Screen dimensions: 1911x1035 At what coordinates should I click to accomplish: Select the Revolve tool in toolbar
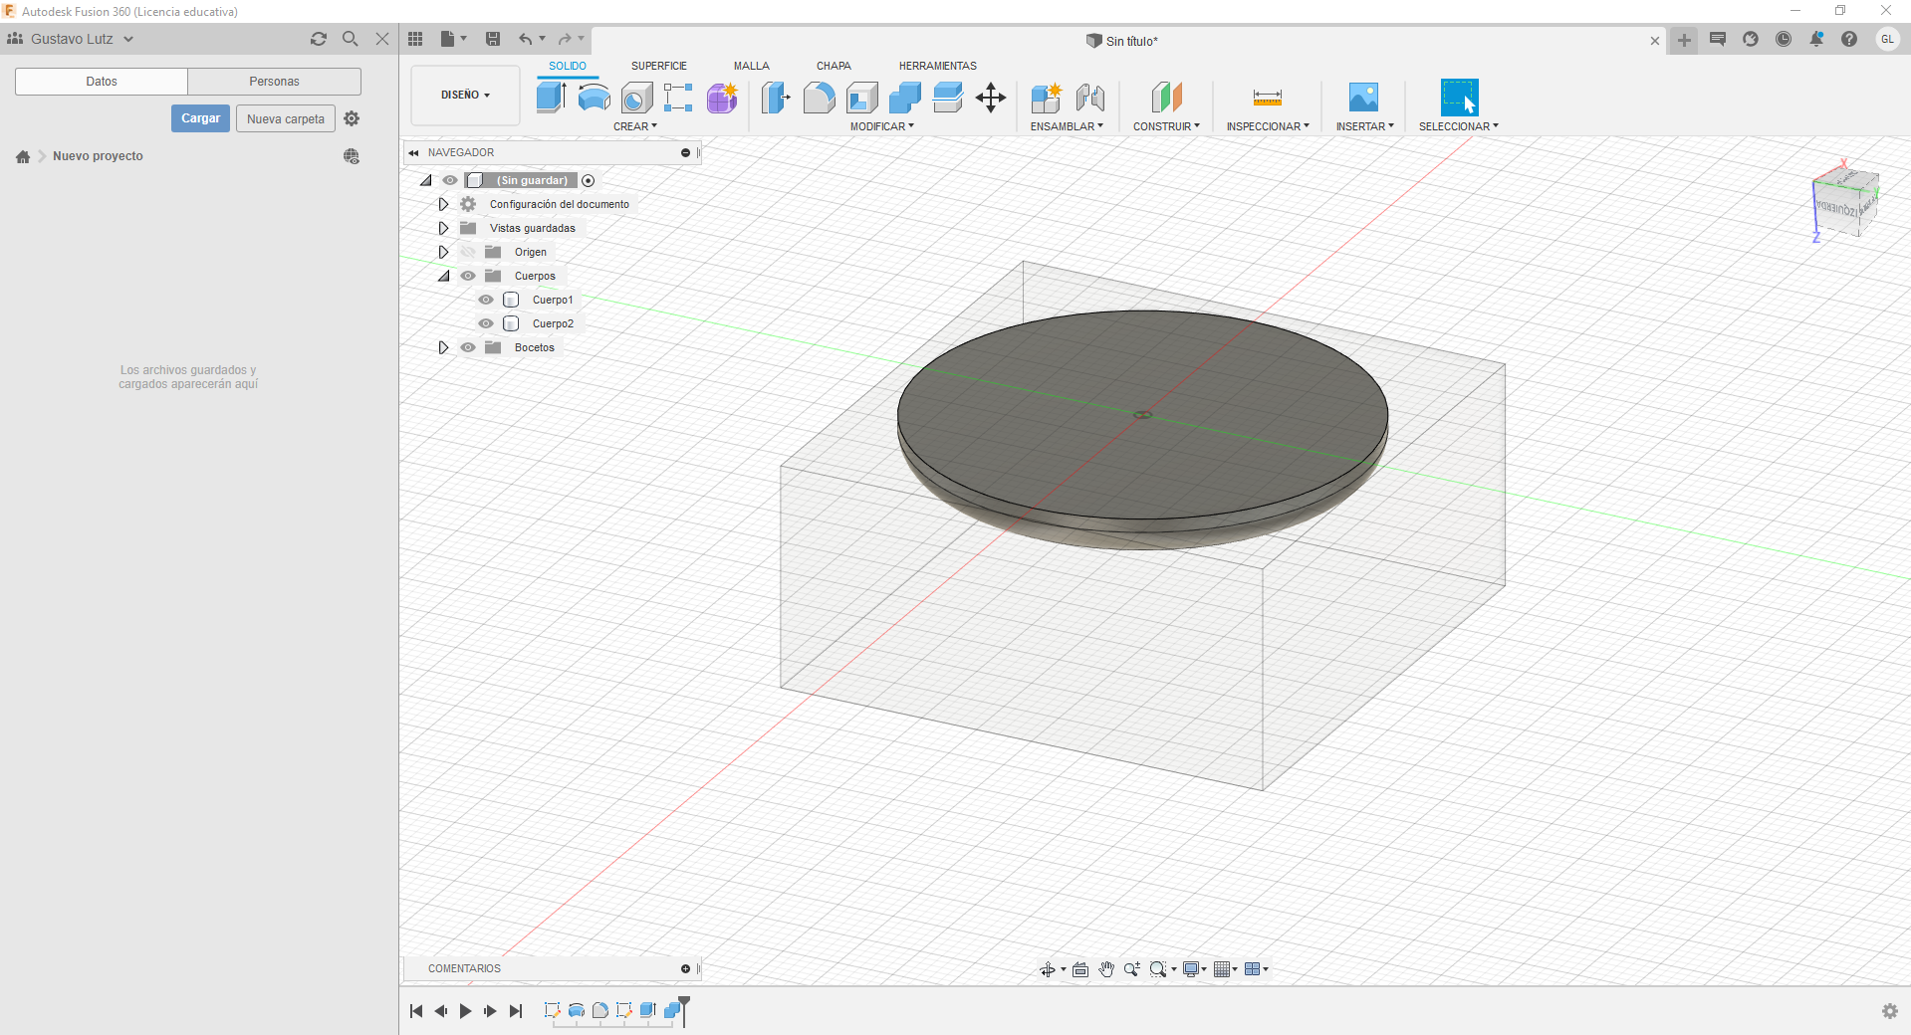coord(594,97)
